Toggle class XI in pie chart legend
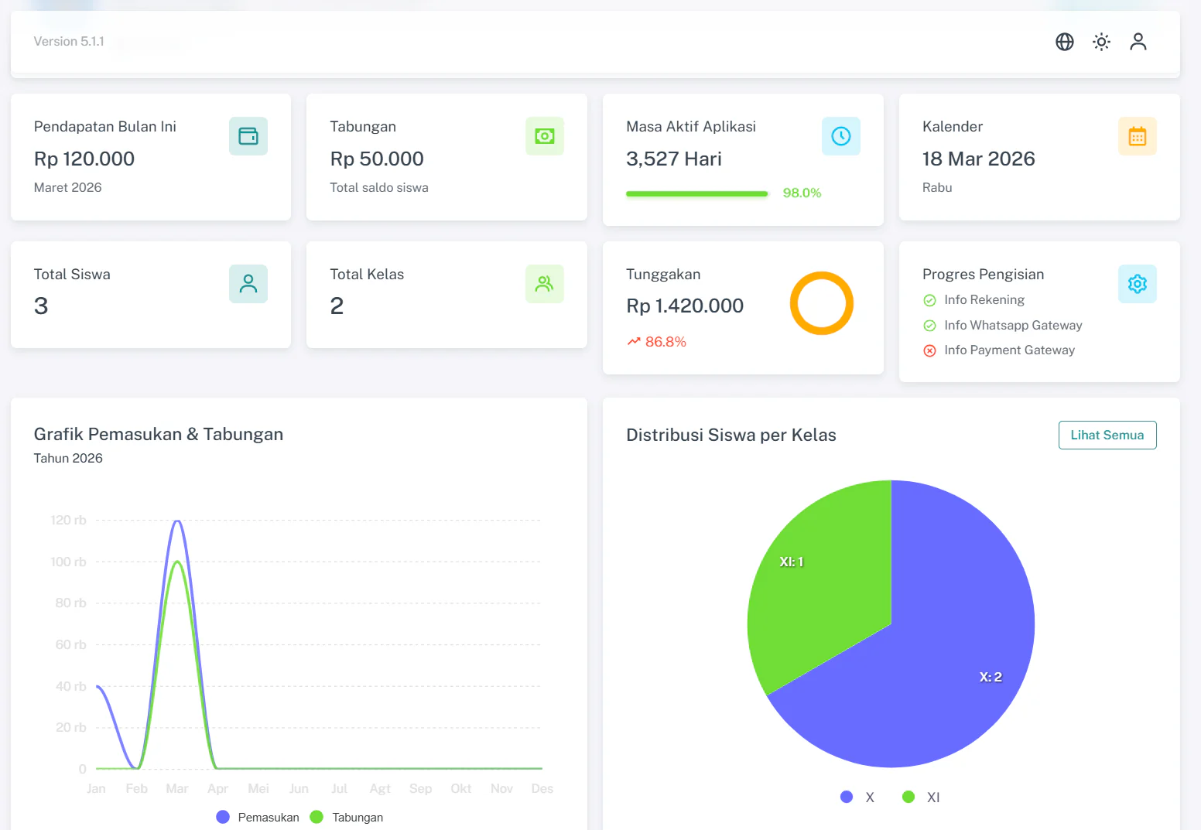 (908, 797)
